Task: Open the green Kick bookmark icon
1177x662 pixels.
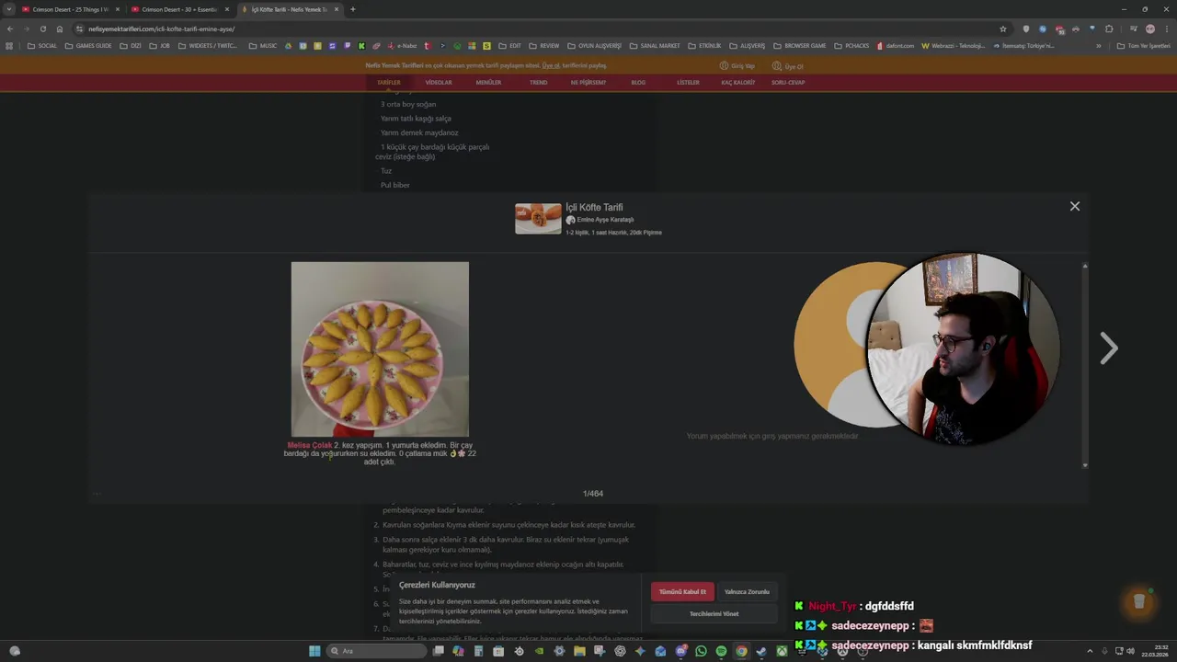Action: [361, 45]
